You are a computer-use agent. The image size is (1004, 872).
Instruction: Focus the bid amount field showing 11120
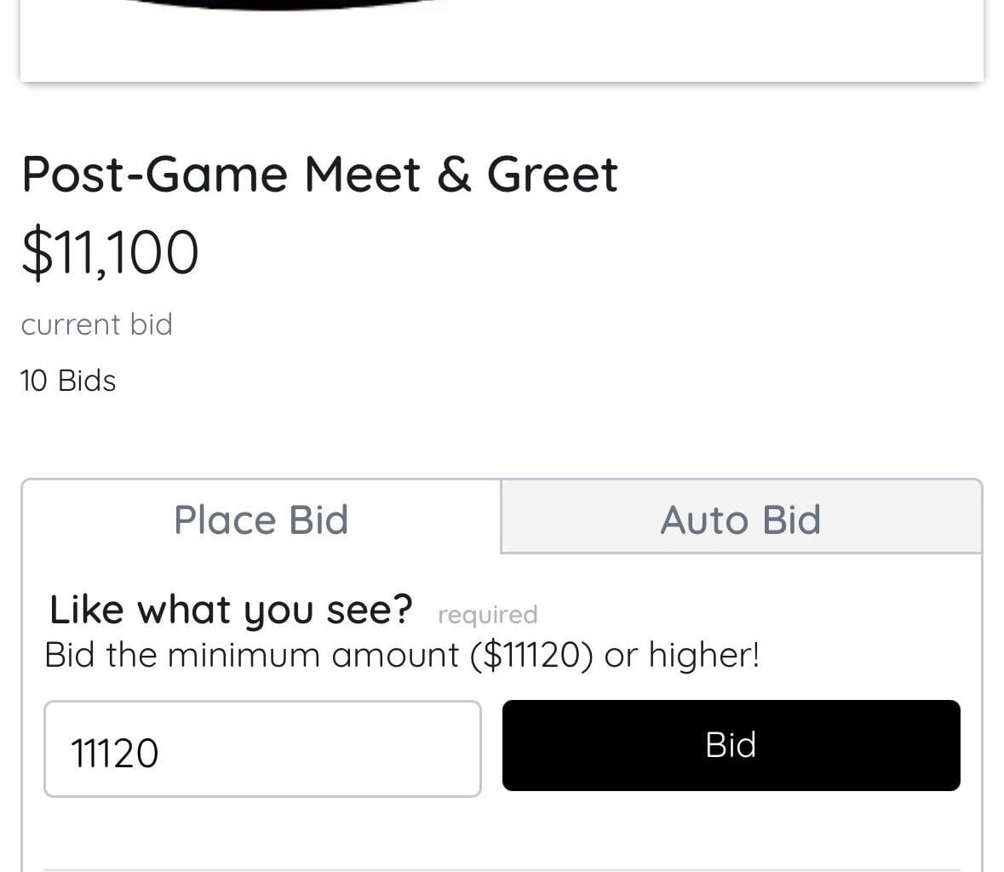[x=262, y=749]
